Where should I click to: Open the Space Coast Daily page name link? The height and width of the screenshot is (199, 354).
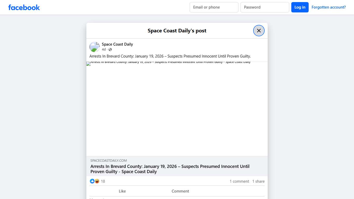point(117,44)
